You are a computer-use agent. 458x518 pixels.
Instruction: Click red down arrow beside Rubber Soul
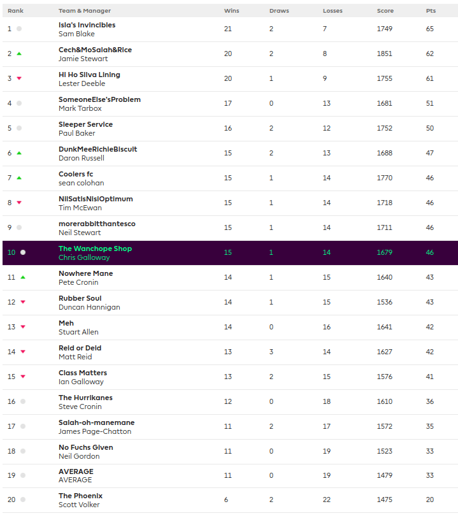tap(23, 302)
